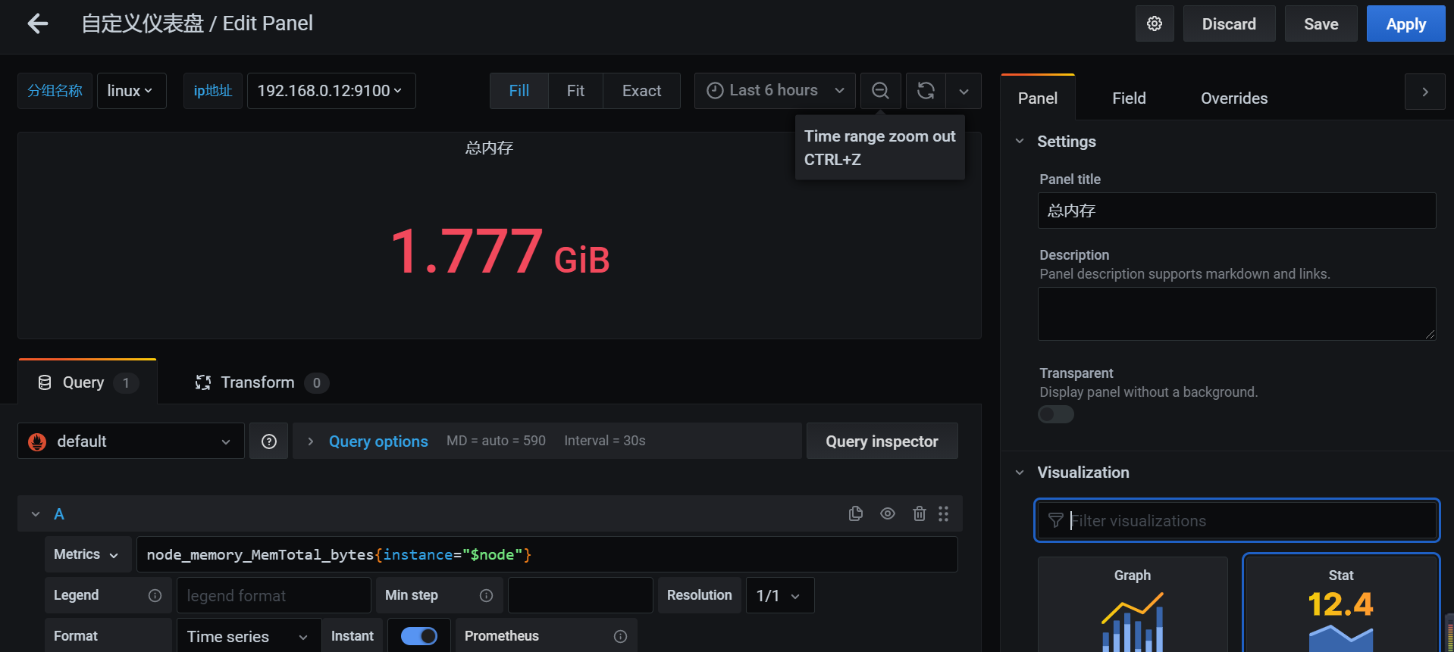Open the default data source dropdown
The height and width of the screenshot is (652, 1454).
pyautogui.click(x=131, y=441)
